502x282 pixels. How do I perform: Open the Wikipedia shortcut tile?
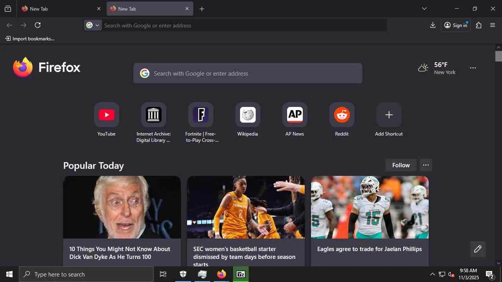pyautogui.click(x=247, y=115)
